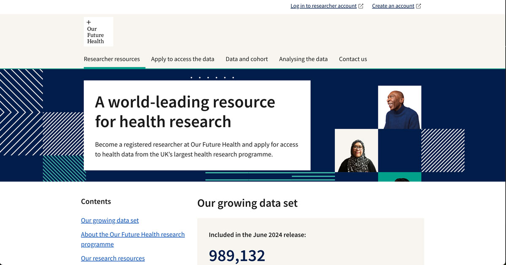
Task: Click the Become a registered researcher paragraph
Action: coord(196,149)
